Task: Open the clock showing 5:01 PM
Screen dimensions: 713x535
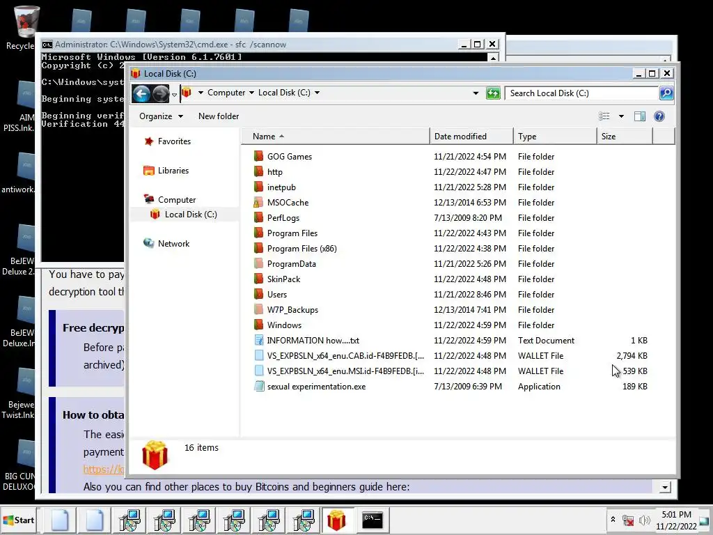Action: [x=675, y=520]
